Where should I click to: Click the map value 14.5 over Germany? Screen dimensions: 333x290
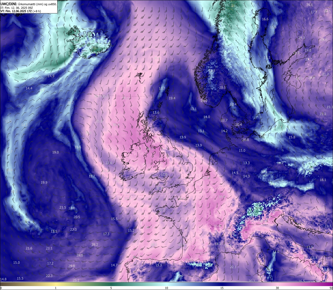(235, 173)
